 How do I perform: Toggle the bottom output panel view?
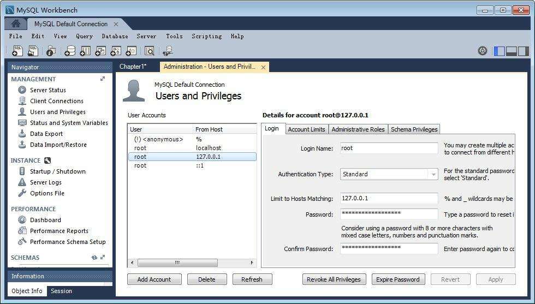tap(511, 51)
